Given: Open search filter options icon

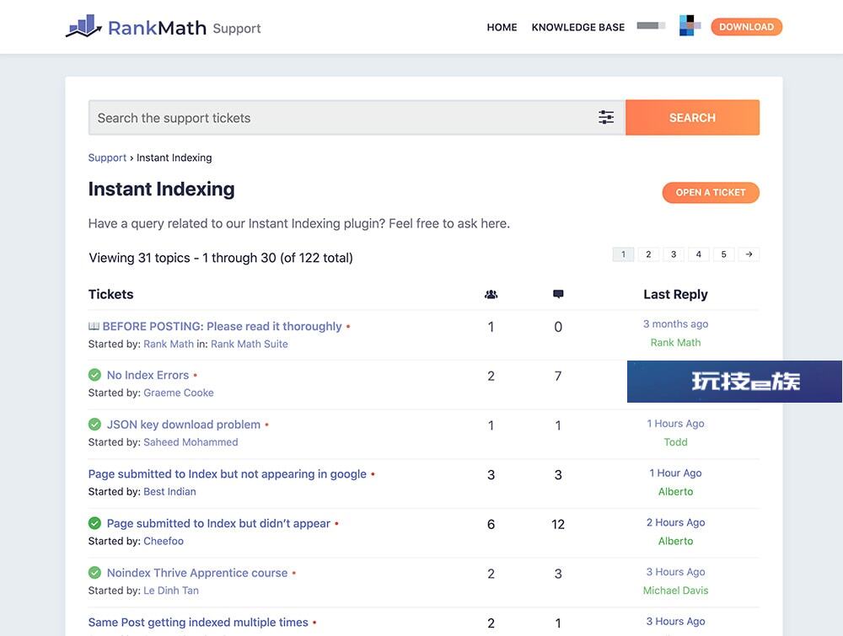Looking at the screenshot, I should click(x=606, y=117).
